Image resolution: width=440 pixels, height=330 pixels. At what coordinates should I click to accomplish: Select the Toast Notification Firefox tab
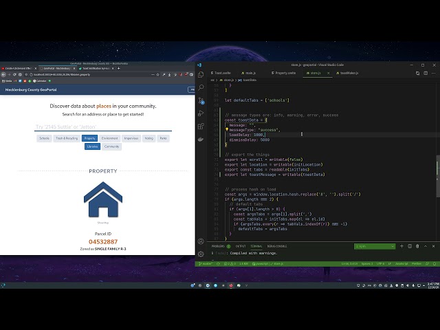[x=95, y=68]
